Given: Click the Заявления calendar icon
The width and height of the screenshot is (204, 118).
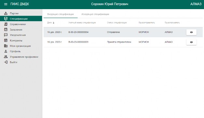Looking at the screenshot, I should [6, 30].
